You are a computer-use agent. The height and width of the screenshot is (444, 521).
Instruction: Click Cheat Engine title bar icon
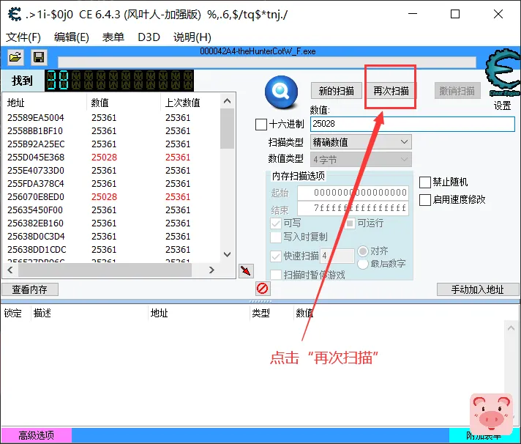click(x=15, y=15)
